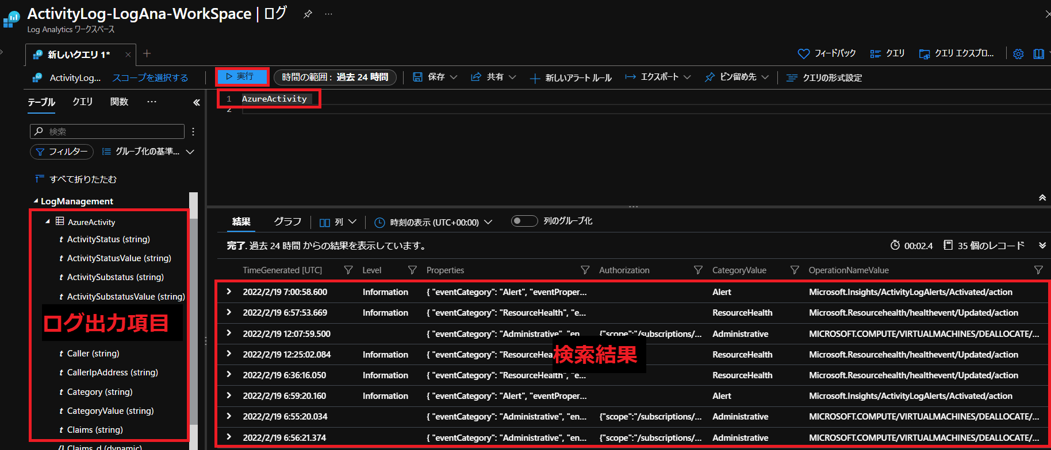Expand the 2022/2/19 6:36:16.050 row

click(229, 375)
